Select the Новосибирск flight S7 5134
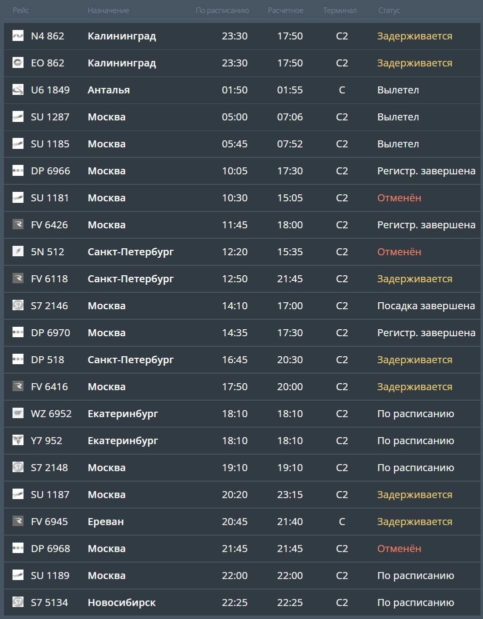 pos(121,603)
